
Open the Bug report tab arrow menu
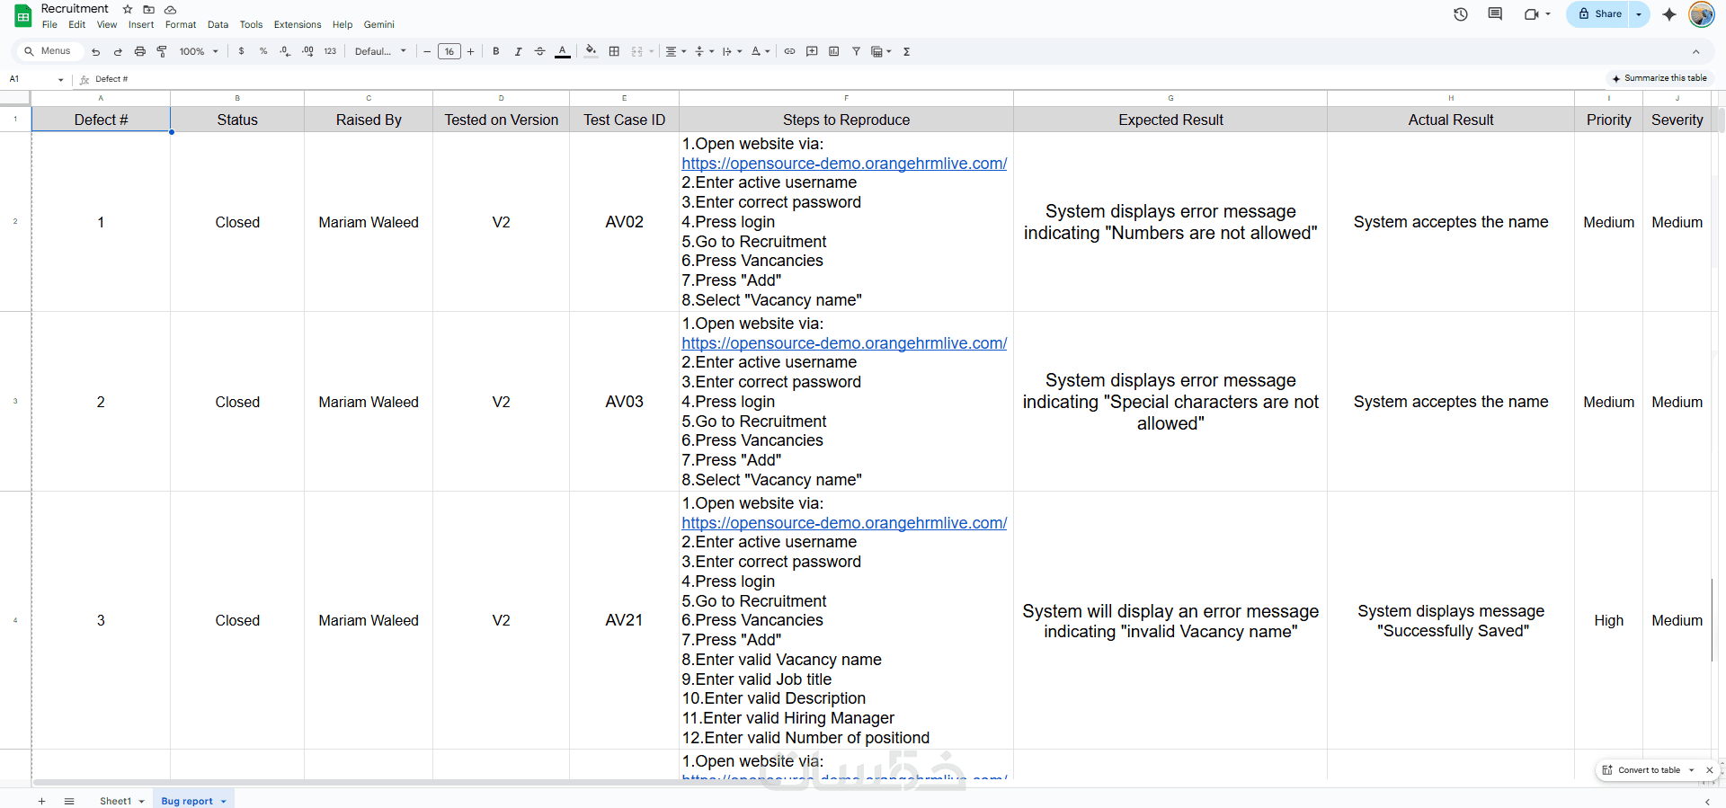[x=224, y=801]
